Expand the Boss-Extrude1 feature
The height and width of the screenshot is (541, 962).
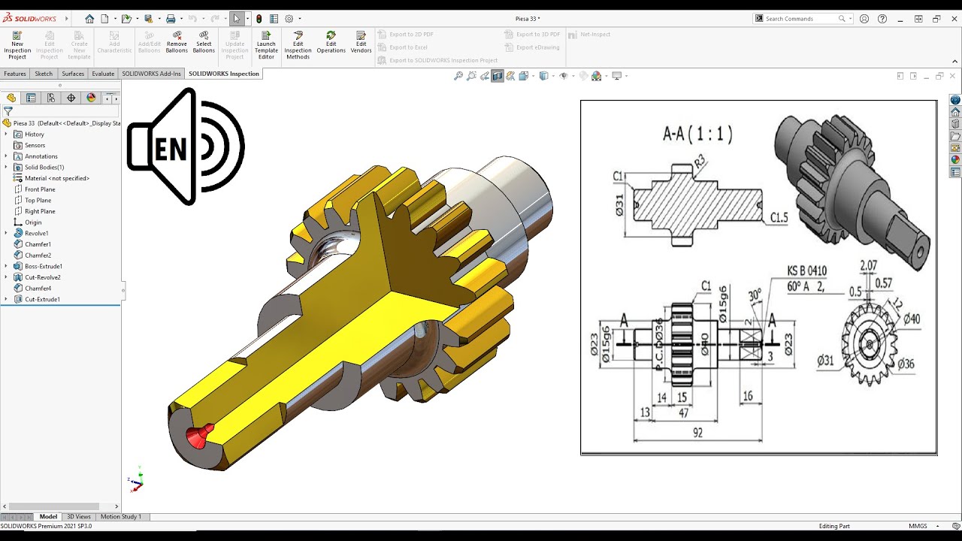coord(6,267)
